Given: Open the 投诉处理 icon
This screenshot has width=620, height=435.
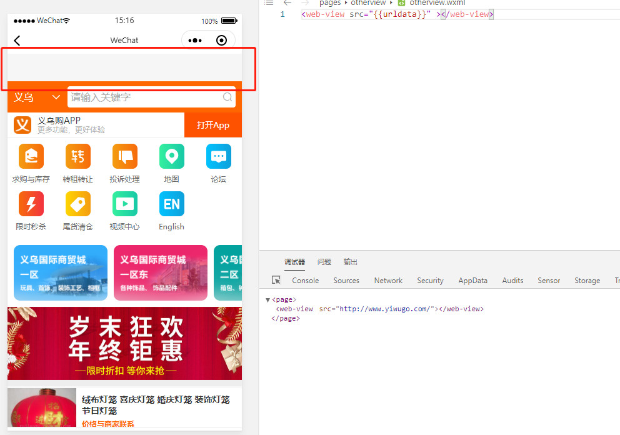Looking at the screenshot, I should tap(124, 156).
